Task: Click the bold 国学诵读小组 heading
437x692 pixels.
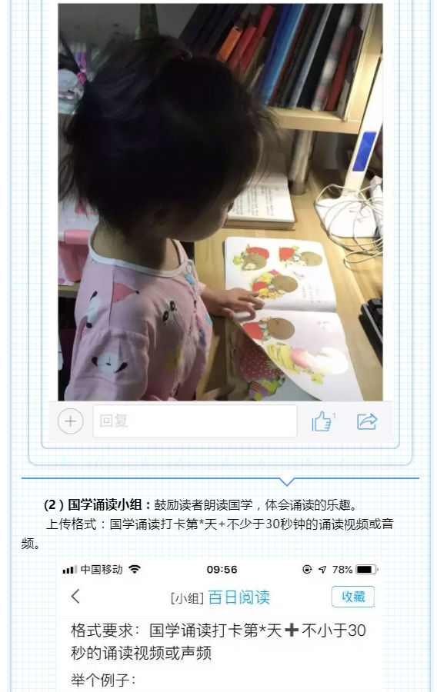Action: click(x=105, y=505)
